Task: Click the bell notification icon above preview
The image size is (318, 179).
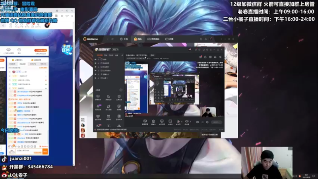Action: (215, 57)
